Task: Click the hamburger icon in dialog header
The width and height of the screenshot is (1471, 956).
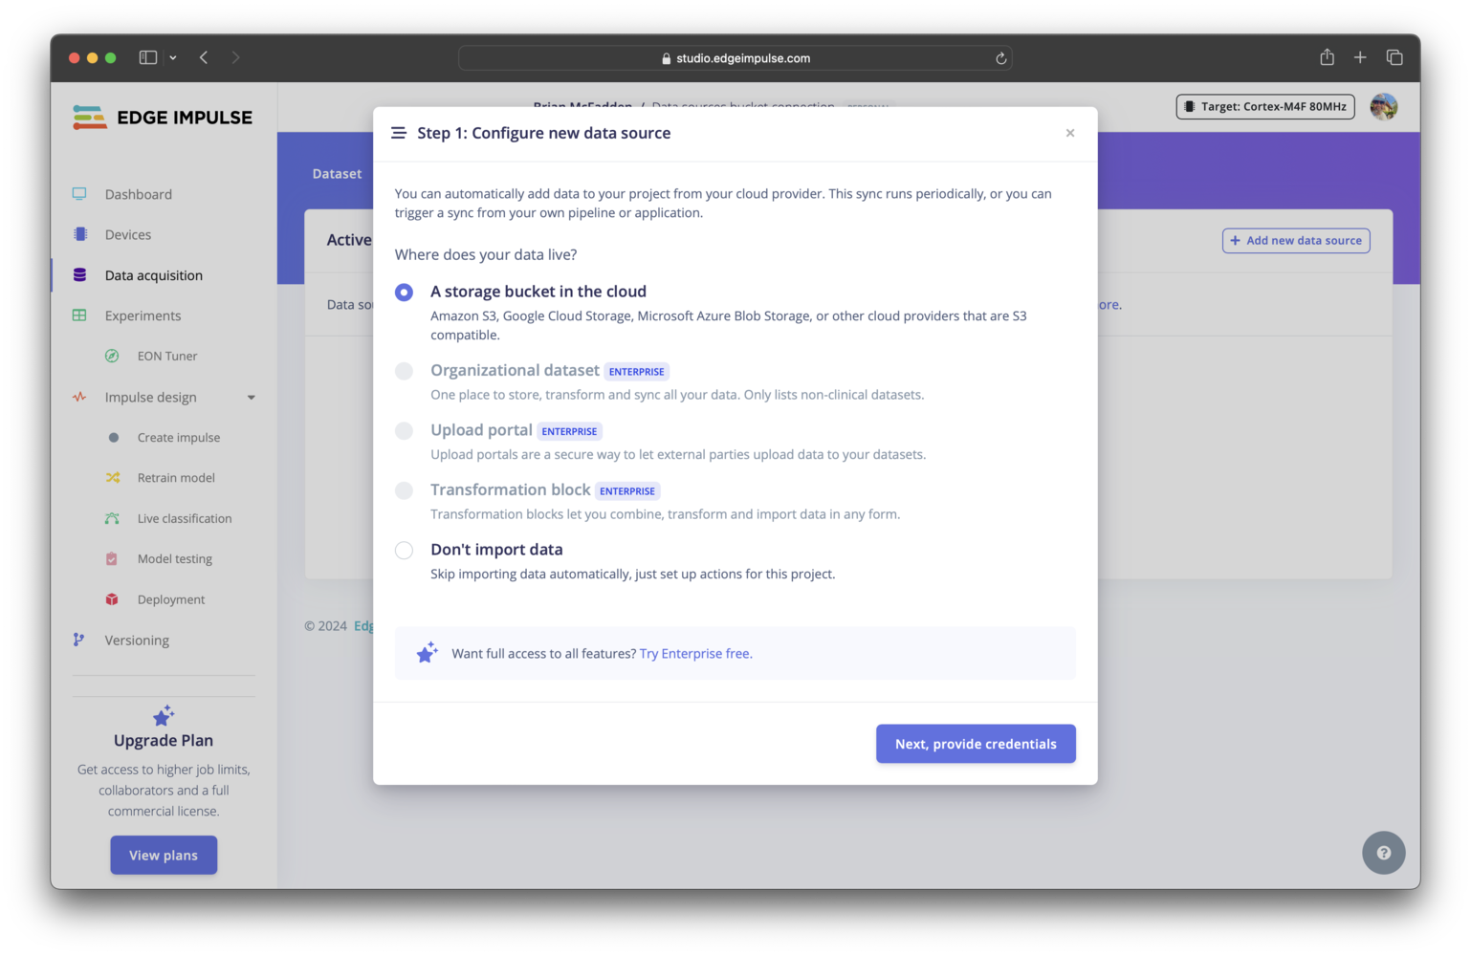Action: coord(399,133)
